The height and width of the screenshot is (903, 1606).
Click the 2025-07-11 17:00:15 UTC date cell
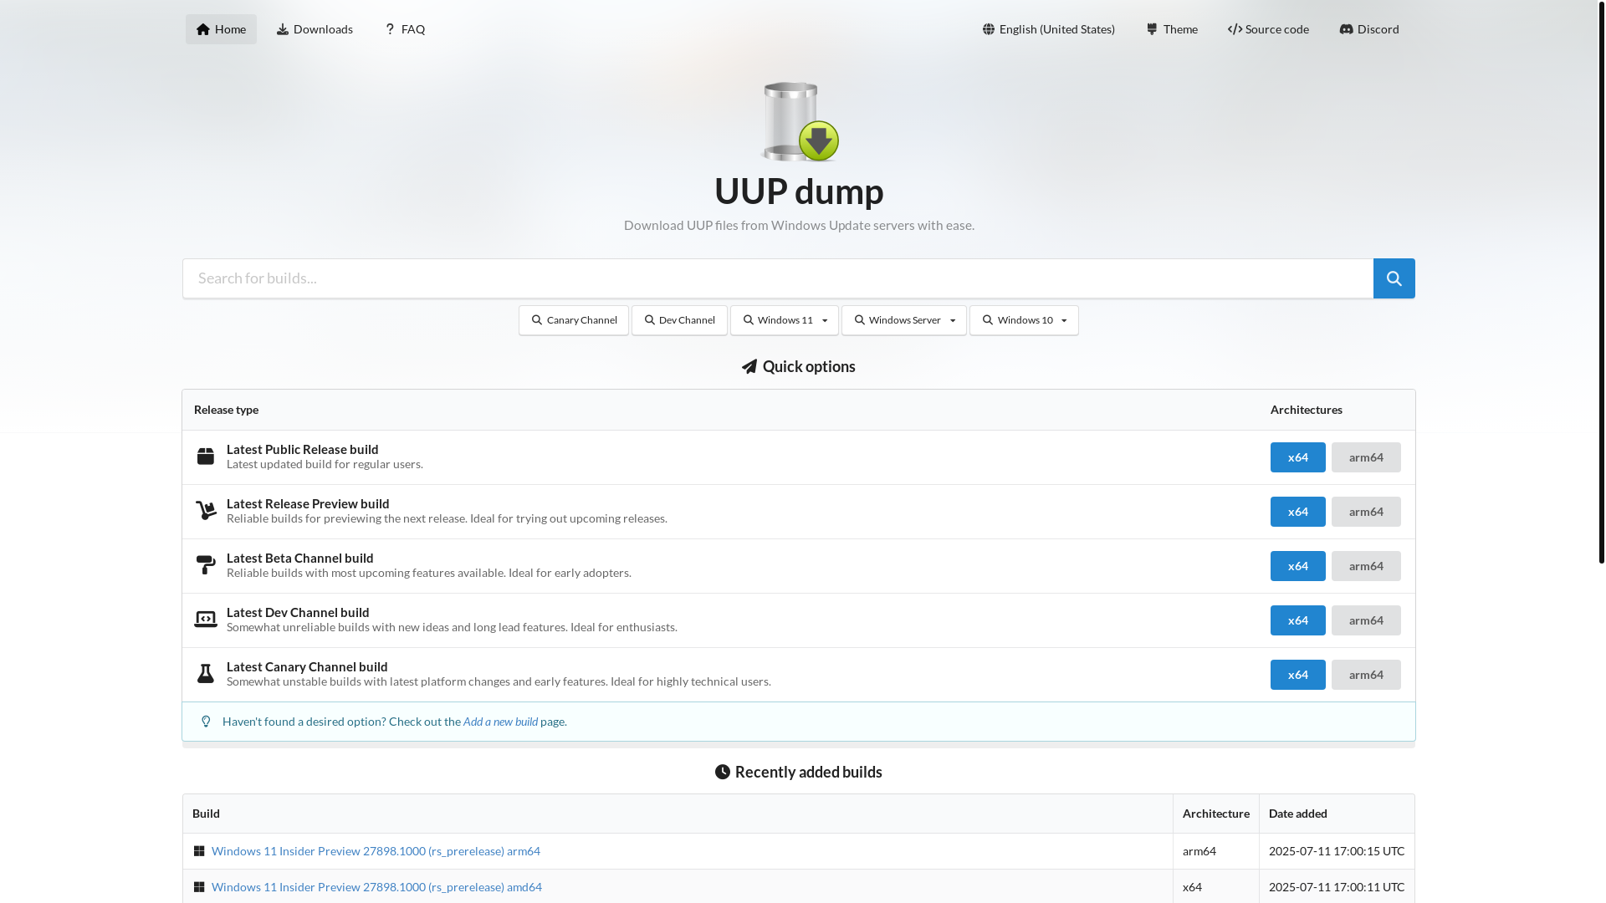tap(1336, 851)
